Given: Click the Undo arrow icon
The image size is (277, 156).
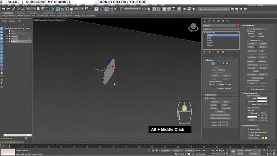Looking at the screenshot, I should coord(4,9).
